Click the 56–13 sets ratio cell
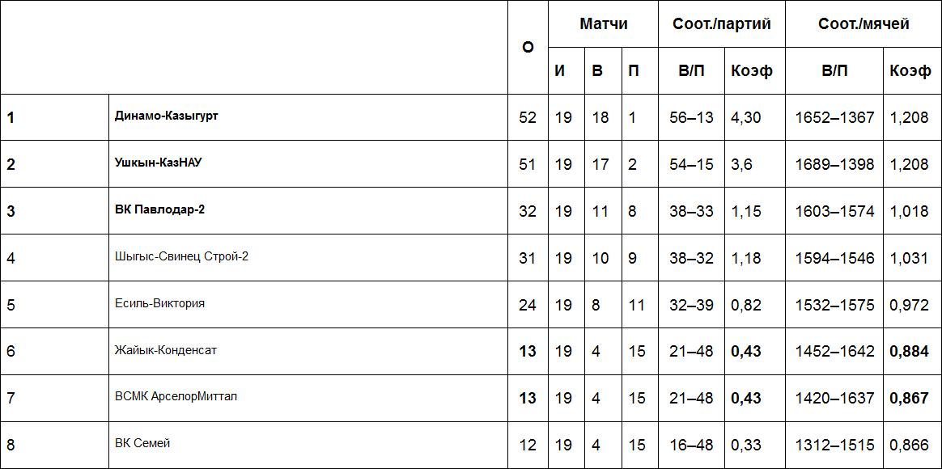942x469 pixels. (691, 117)
